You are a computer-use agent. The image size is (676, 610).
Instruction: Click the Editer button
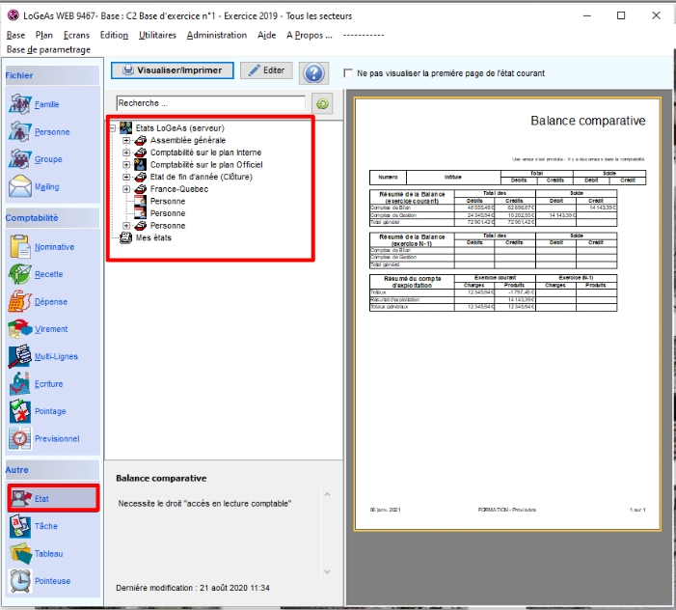[x=265, y=70]
